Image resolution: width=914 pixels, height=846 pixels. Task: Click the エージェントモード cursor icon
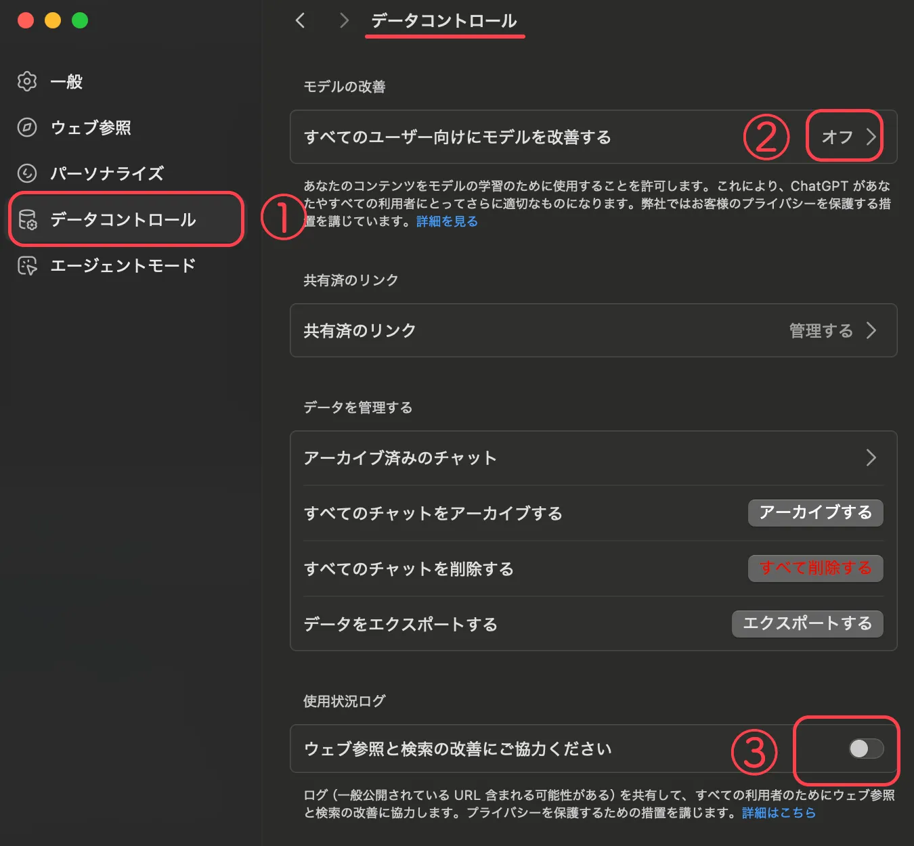point(27,266)
